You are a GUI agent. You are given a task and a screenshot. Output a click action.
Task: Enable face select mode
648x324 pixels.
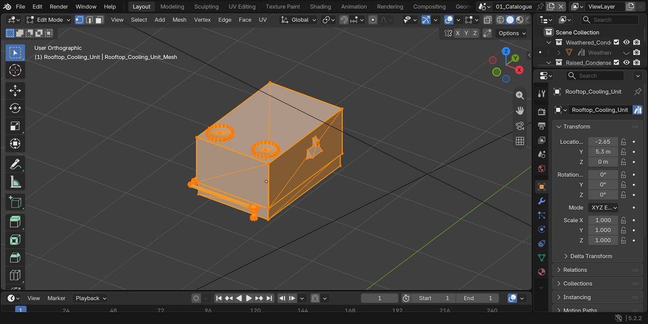[x=99, y=19]
